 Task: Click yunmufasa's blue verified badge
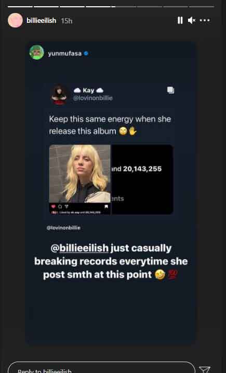click(86, 53)
